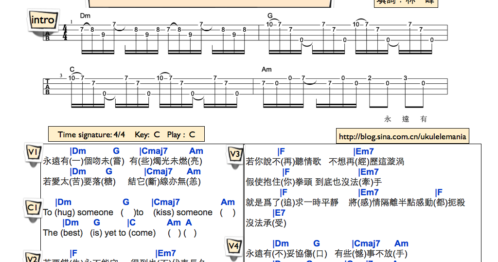Click the 4/4 time signature on the first staff

pyautogui.click(x=65, y=33)
